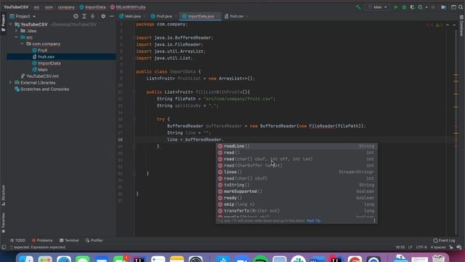
Task: Go to previous highlighted error arrow
Action: click(448, 25)
